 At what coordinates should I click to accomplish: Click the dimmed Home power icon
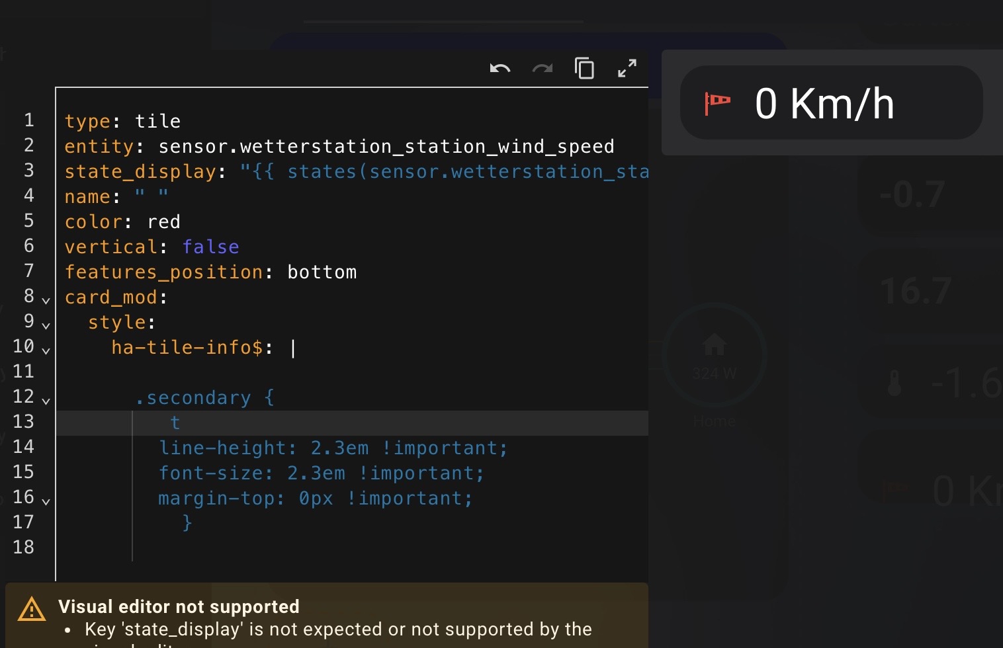714,345
